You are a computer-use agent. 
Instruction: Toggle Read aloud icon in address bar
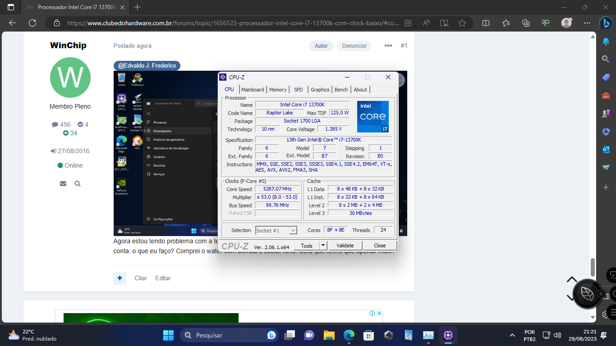pos(426,23)
